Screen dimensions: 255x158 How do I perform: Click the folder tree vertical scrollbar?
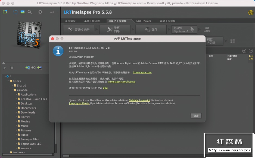(55, 133)
